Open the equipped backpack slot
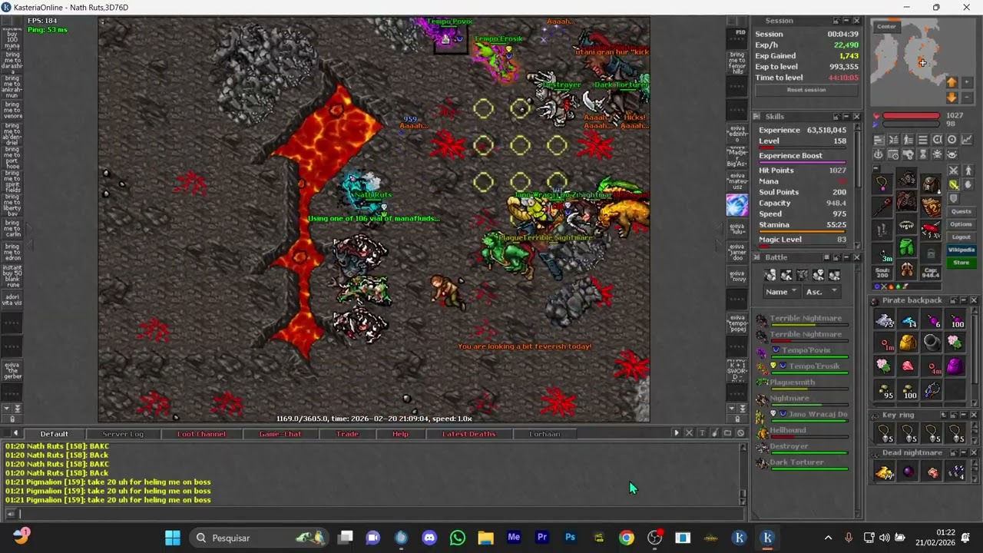This screenshot has width=983, height=553. (x=931, y=184)
